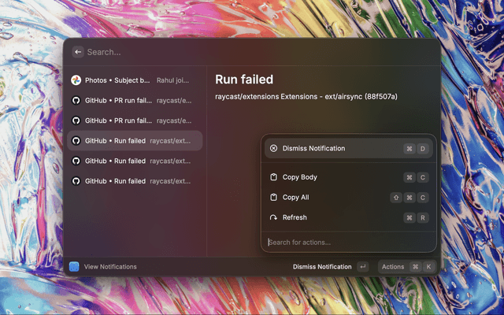The width and height of the screenshot is (504, 315).
Task: Choose Copy All from the actions menu
Action: [x=296, y=198]
